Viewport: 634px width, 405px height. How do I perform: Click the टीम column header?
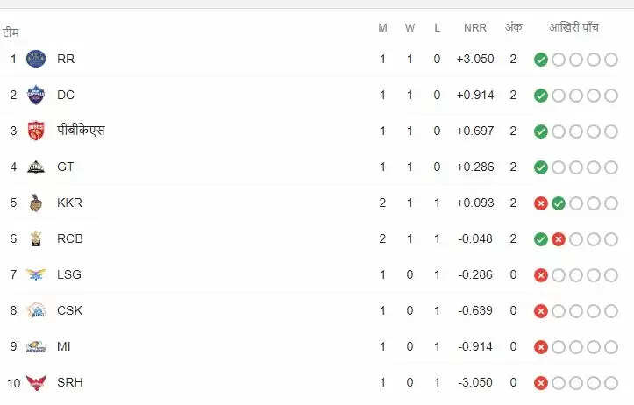[x=11, y=32]
